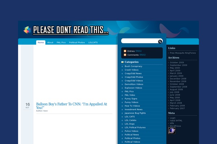Select the Bush Conspiracy category

coord(133,66)
